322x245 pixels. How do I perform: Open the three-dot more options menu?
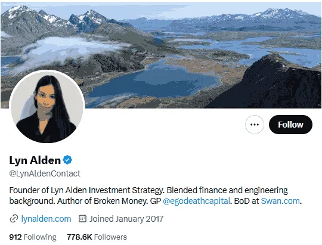point(255,125)
